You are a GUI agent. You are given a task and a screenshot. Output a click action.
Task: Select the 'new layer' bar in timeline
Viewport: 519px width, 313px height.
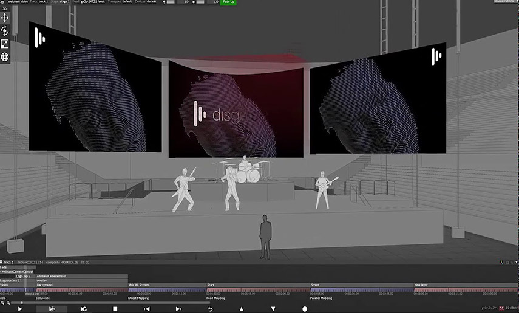click(466, 285)
